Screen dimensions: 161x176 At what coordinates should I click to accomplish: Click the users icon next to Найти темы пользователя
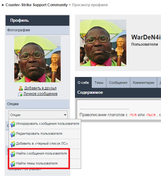13,164
